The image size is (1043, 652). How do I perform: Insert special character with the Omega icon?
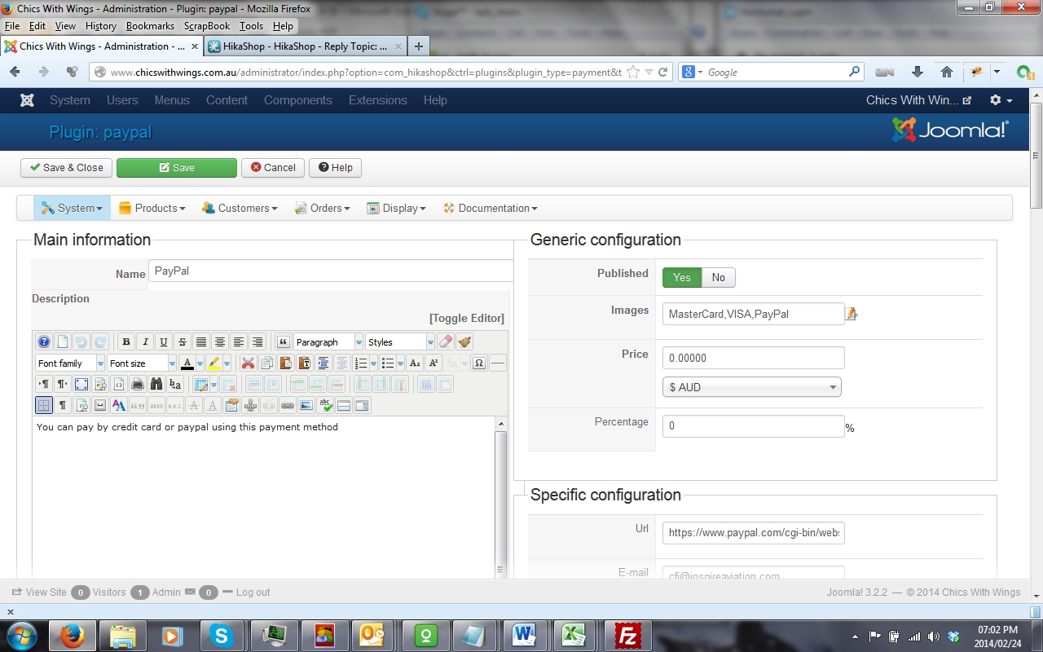479,363
